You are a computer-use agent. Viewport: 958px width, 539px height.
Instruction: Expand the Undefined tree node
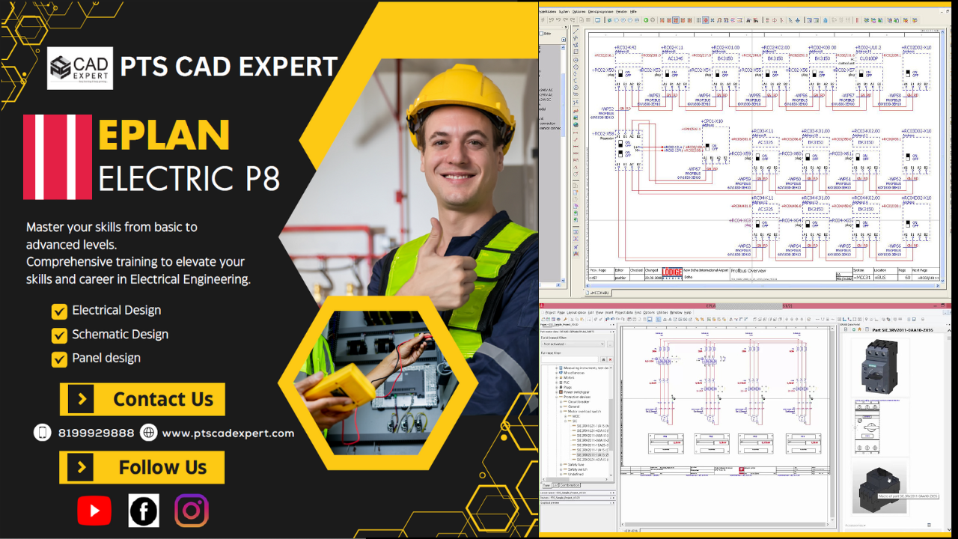561,474
